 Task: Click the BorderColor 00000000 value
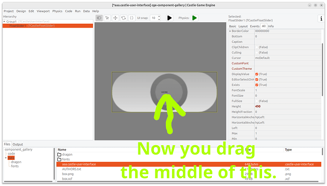point(288,31)
